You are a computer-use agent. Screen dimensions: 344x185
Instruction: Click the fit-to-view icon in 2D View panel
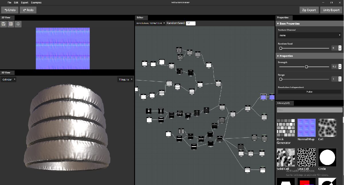point(18,24)
